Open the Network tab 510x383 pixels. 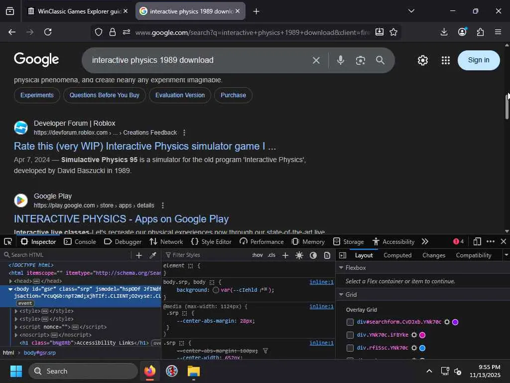[x=166, y=242]
